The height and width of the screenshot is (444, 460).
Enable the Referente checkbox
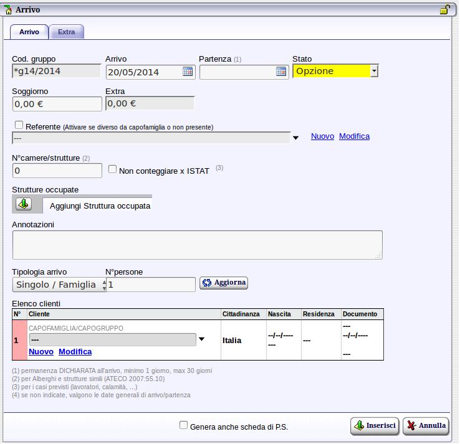(x=19, y=125)
